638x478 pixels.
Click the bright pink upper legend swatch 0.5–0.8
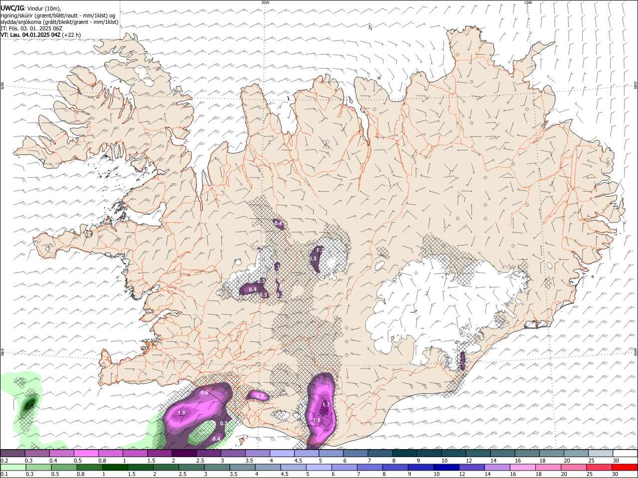86,454
